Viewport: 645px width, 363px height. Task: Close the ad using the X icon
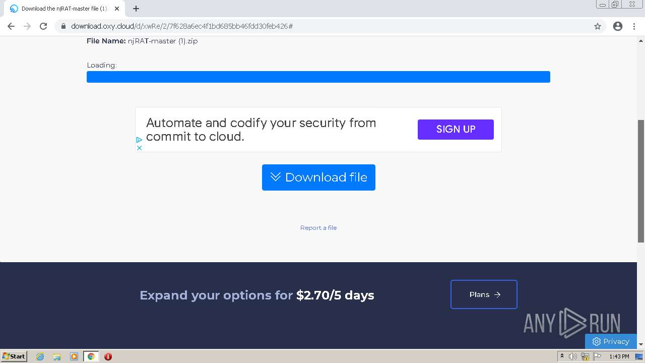(x=140, y=148)
